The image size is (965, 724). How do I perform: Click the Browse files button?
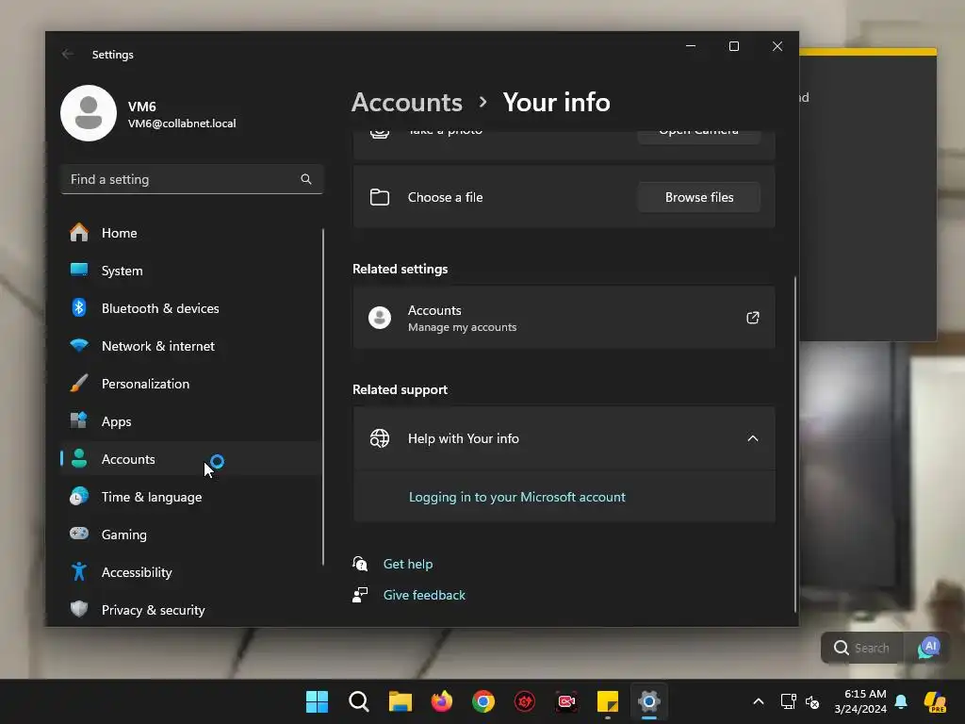[x=699, y=197]
